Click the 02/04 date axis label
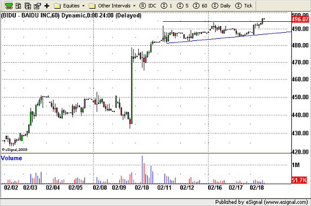Viewport: 311px width, 206px height. (53, 187)
